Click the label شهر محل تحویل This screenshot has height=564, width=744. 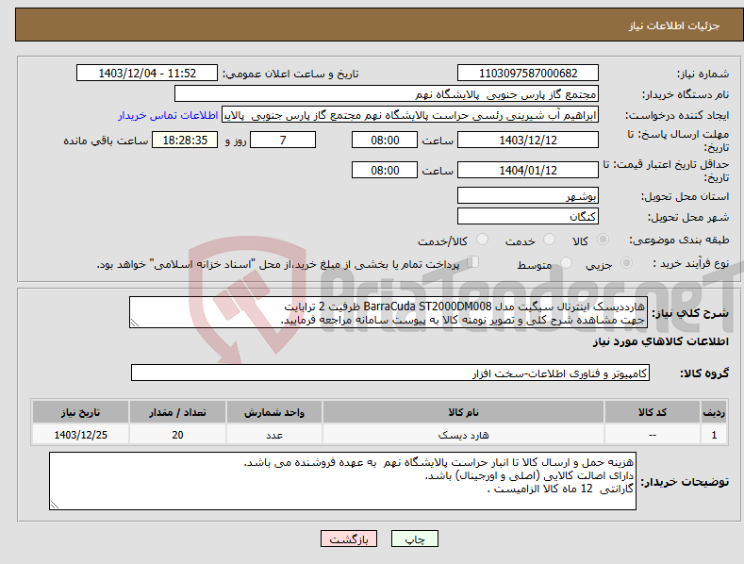click(688, 217)
